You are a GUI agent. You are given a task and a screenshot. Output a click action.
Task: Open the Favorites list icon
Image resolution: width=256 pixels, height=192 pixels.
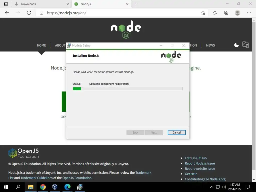click(215, 13)
